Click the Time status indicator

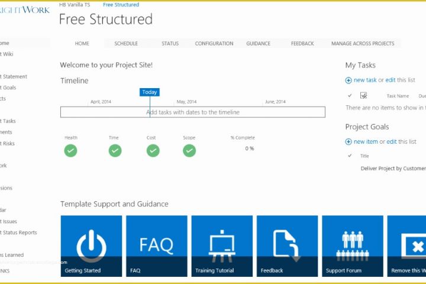[115, 150]
